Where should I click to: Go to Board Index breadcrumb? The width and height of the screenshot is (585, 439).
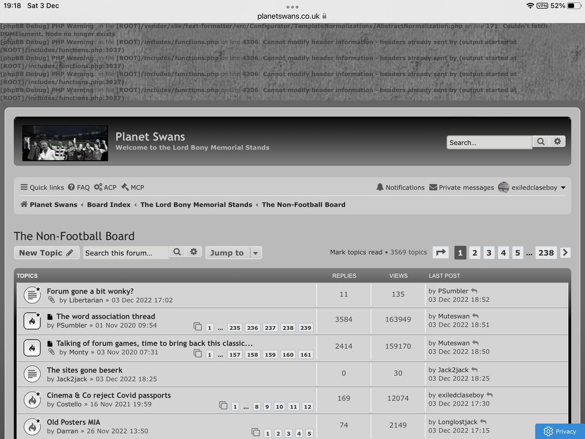tap(109, 205)
